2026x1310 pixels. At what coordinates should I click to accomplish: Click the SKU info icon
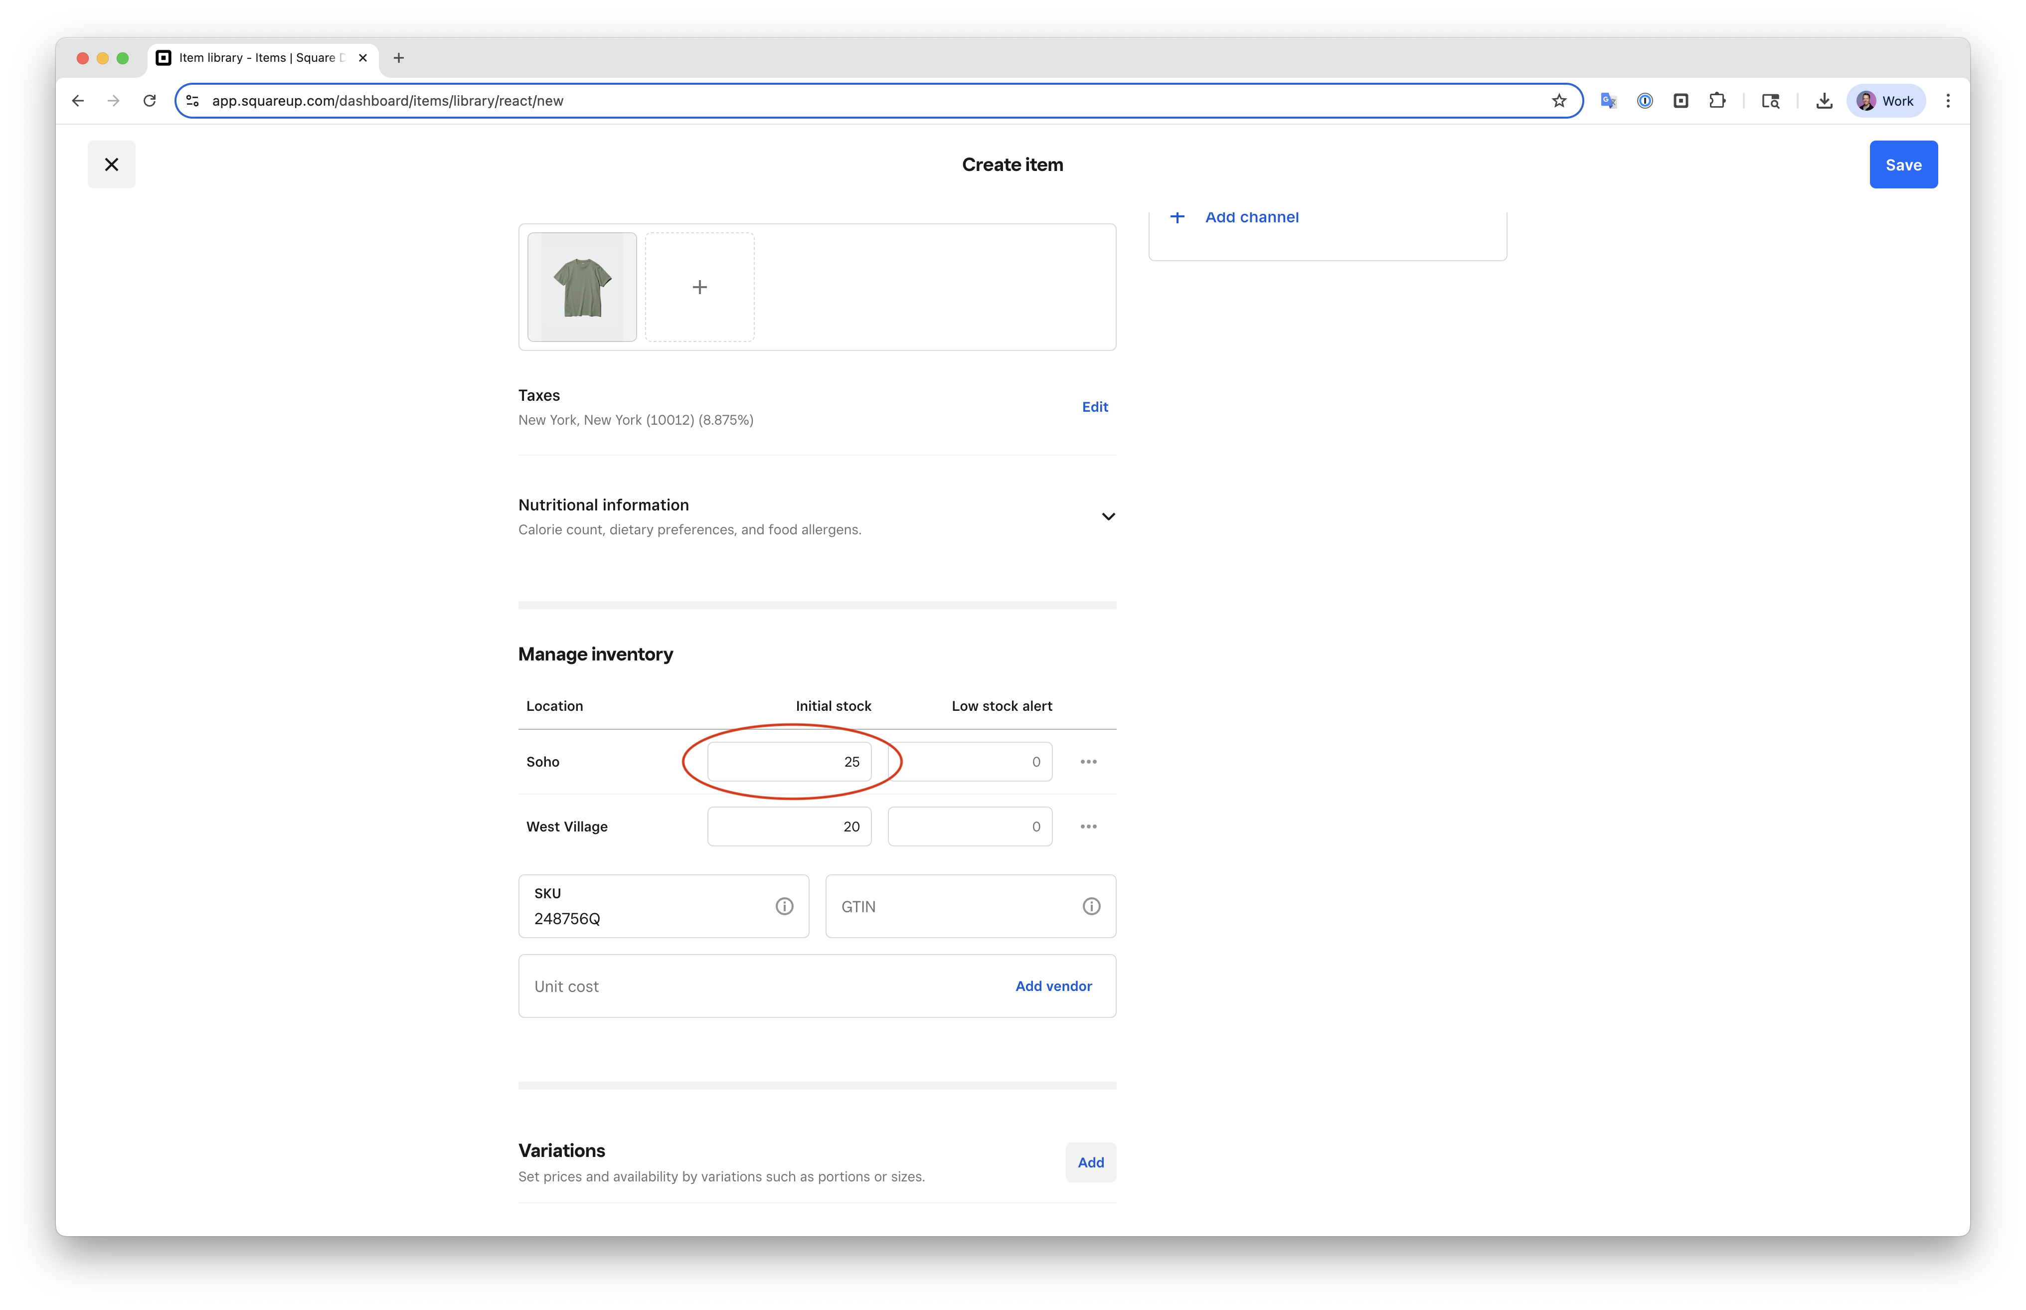[784, 906]
